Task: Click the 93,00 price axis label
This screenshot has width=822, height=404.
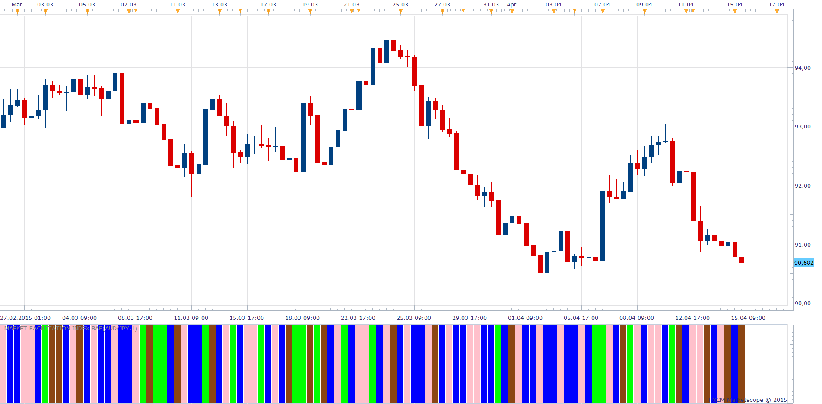Action: pyautogui.click(x=803, y=127)
